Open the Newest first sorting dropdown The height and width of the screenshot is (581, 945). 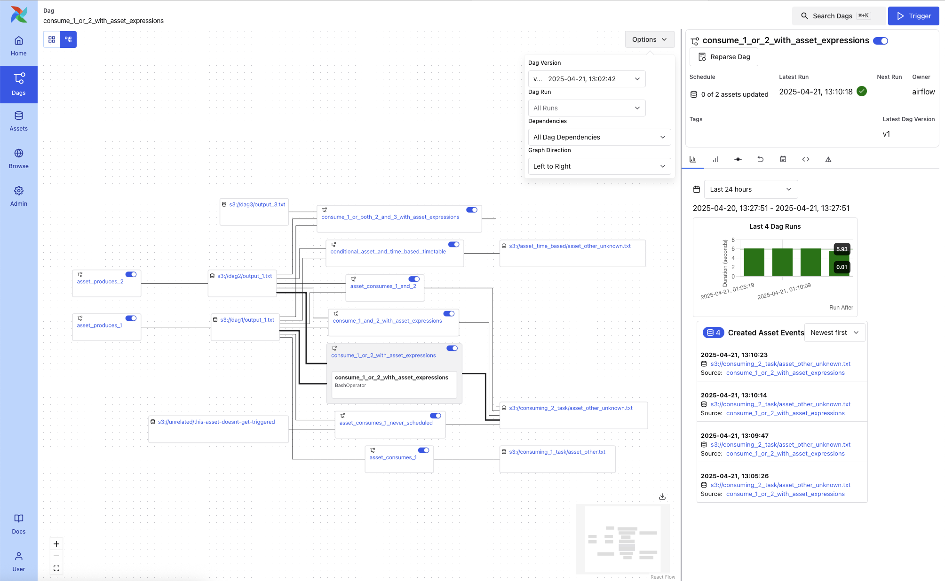pos(834,333)
